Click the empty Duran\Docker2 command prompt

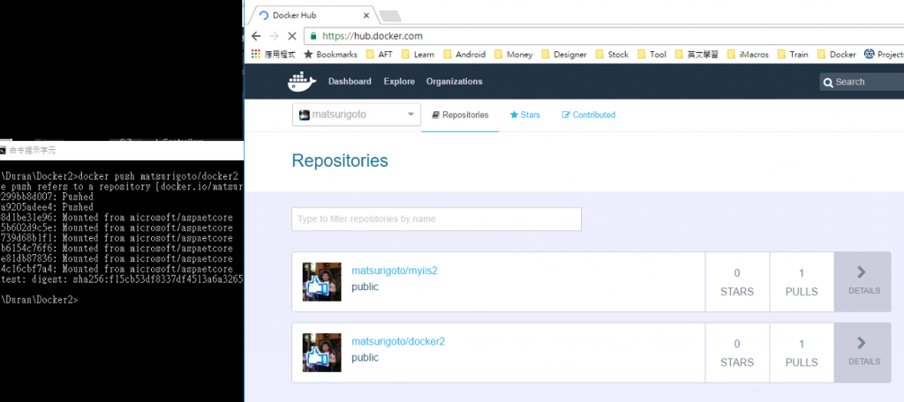pyautogui.click(x=39, y=300)
